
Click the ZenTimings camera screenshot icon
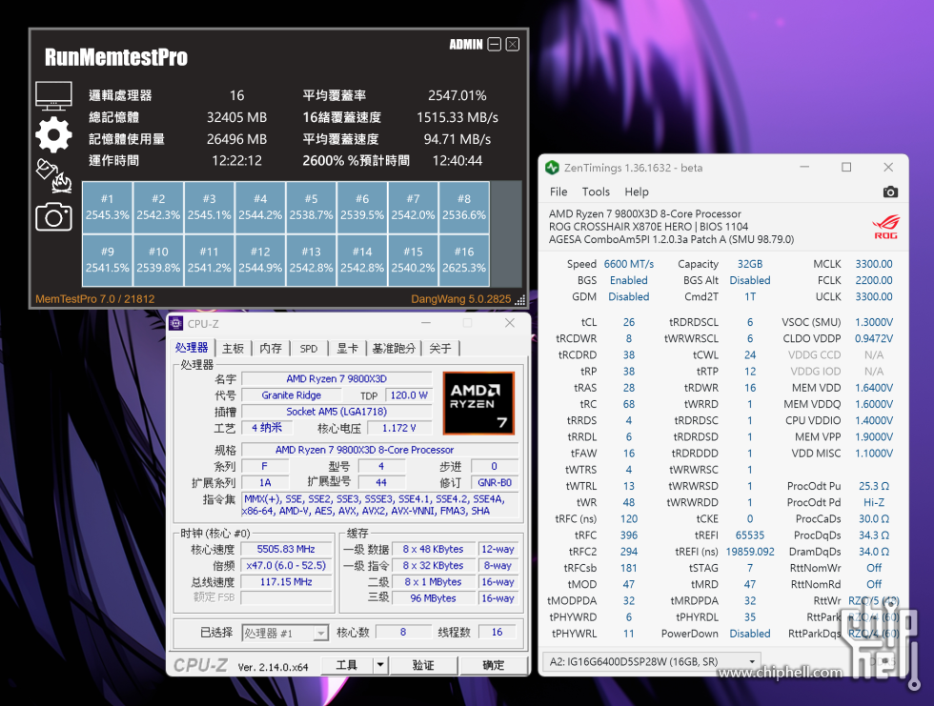click(x=890, y=192)
